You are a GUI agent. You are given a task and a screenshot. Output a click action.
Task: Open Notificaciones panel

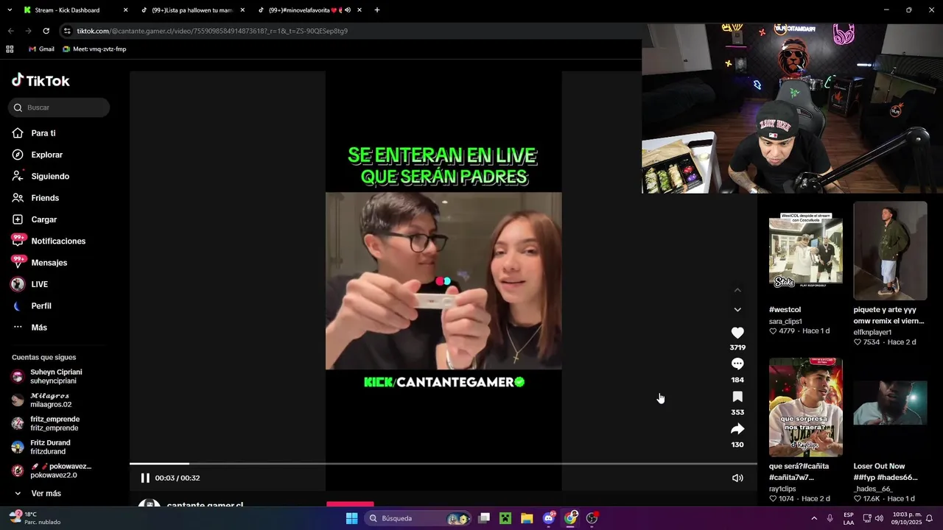57,241
